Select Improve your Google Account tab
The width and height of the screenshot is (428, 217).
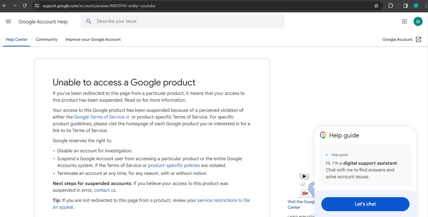(93, 40)
